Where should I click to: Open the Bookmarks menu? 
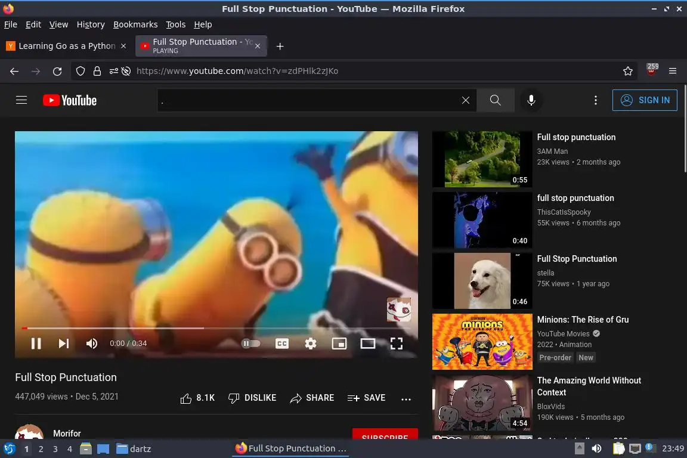(135, 24)
